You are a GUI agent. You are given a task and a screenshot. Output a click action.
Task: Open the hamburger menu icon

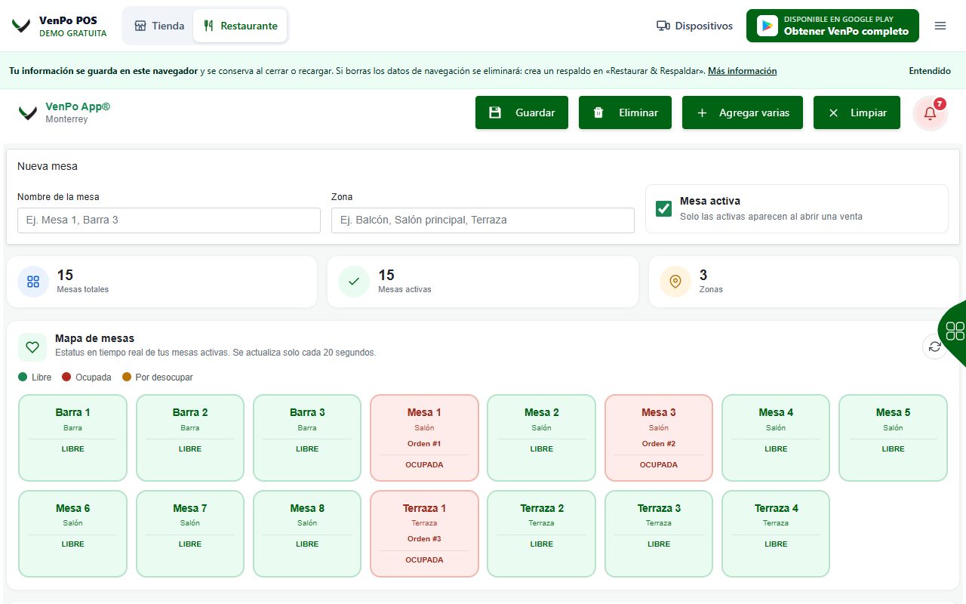[x=940, y=26]
